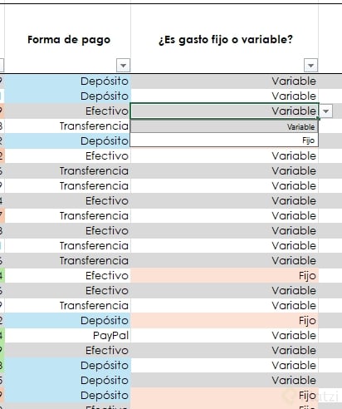Click the partially visible filter button at left edge
Image resolution: width=342 pixels, height=409 pixels.
point(2,66)
